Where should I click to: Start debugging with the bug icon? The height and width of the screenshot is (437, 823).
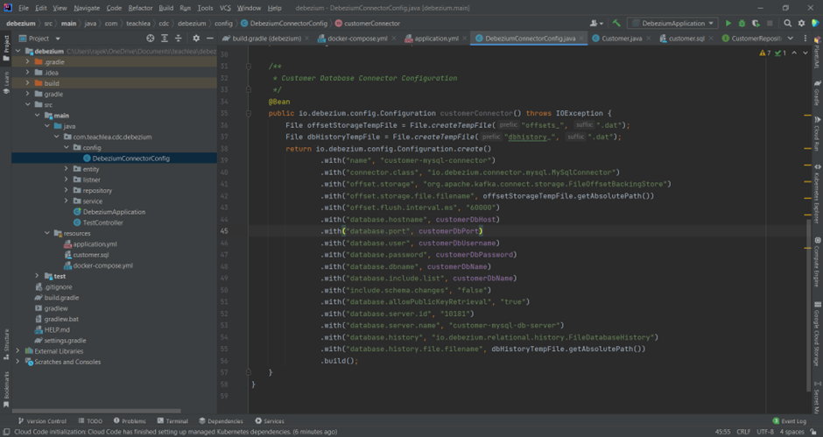[742, 23]
